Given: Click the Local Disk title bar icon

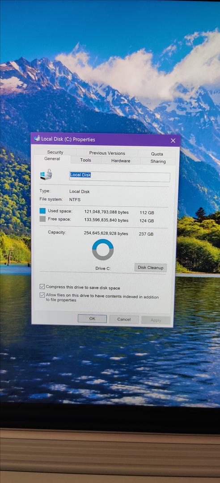Looking at the screenshot, I should coord(37,139).
